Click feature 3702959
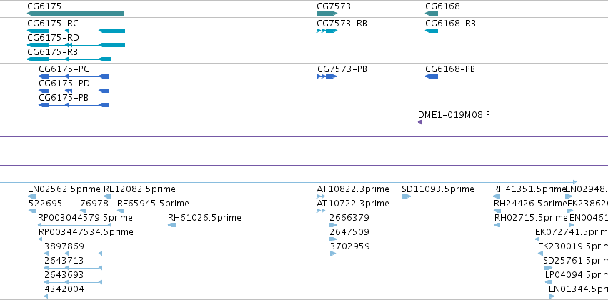608x300 pixels. 350,246
